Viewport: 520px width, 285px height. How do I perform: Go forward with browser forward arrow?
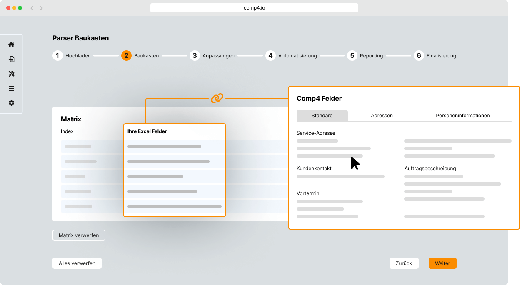click(x=41, y=8)
